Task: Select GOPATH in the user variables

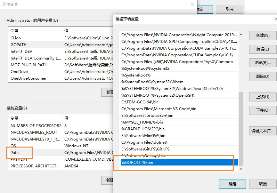Action: [19, 45]
